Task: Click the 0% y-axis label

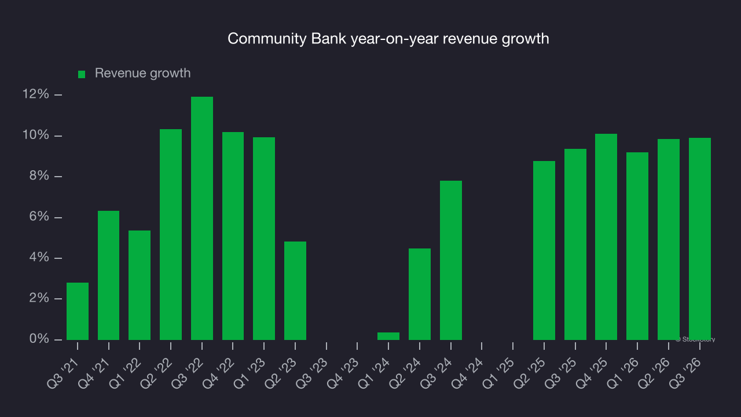Action: point(38,339)
